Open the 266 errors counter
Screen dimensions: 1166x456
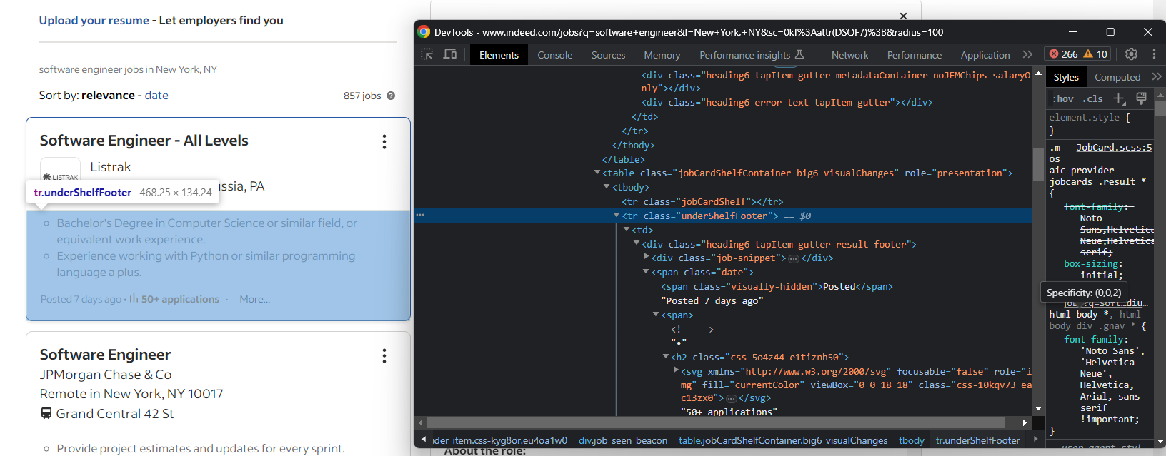1063,54
